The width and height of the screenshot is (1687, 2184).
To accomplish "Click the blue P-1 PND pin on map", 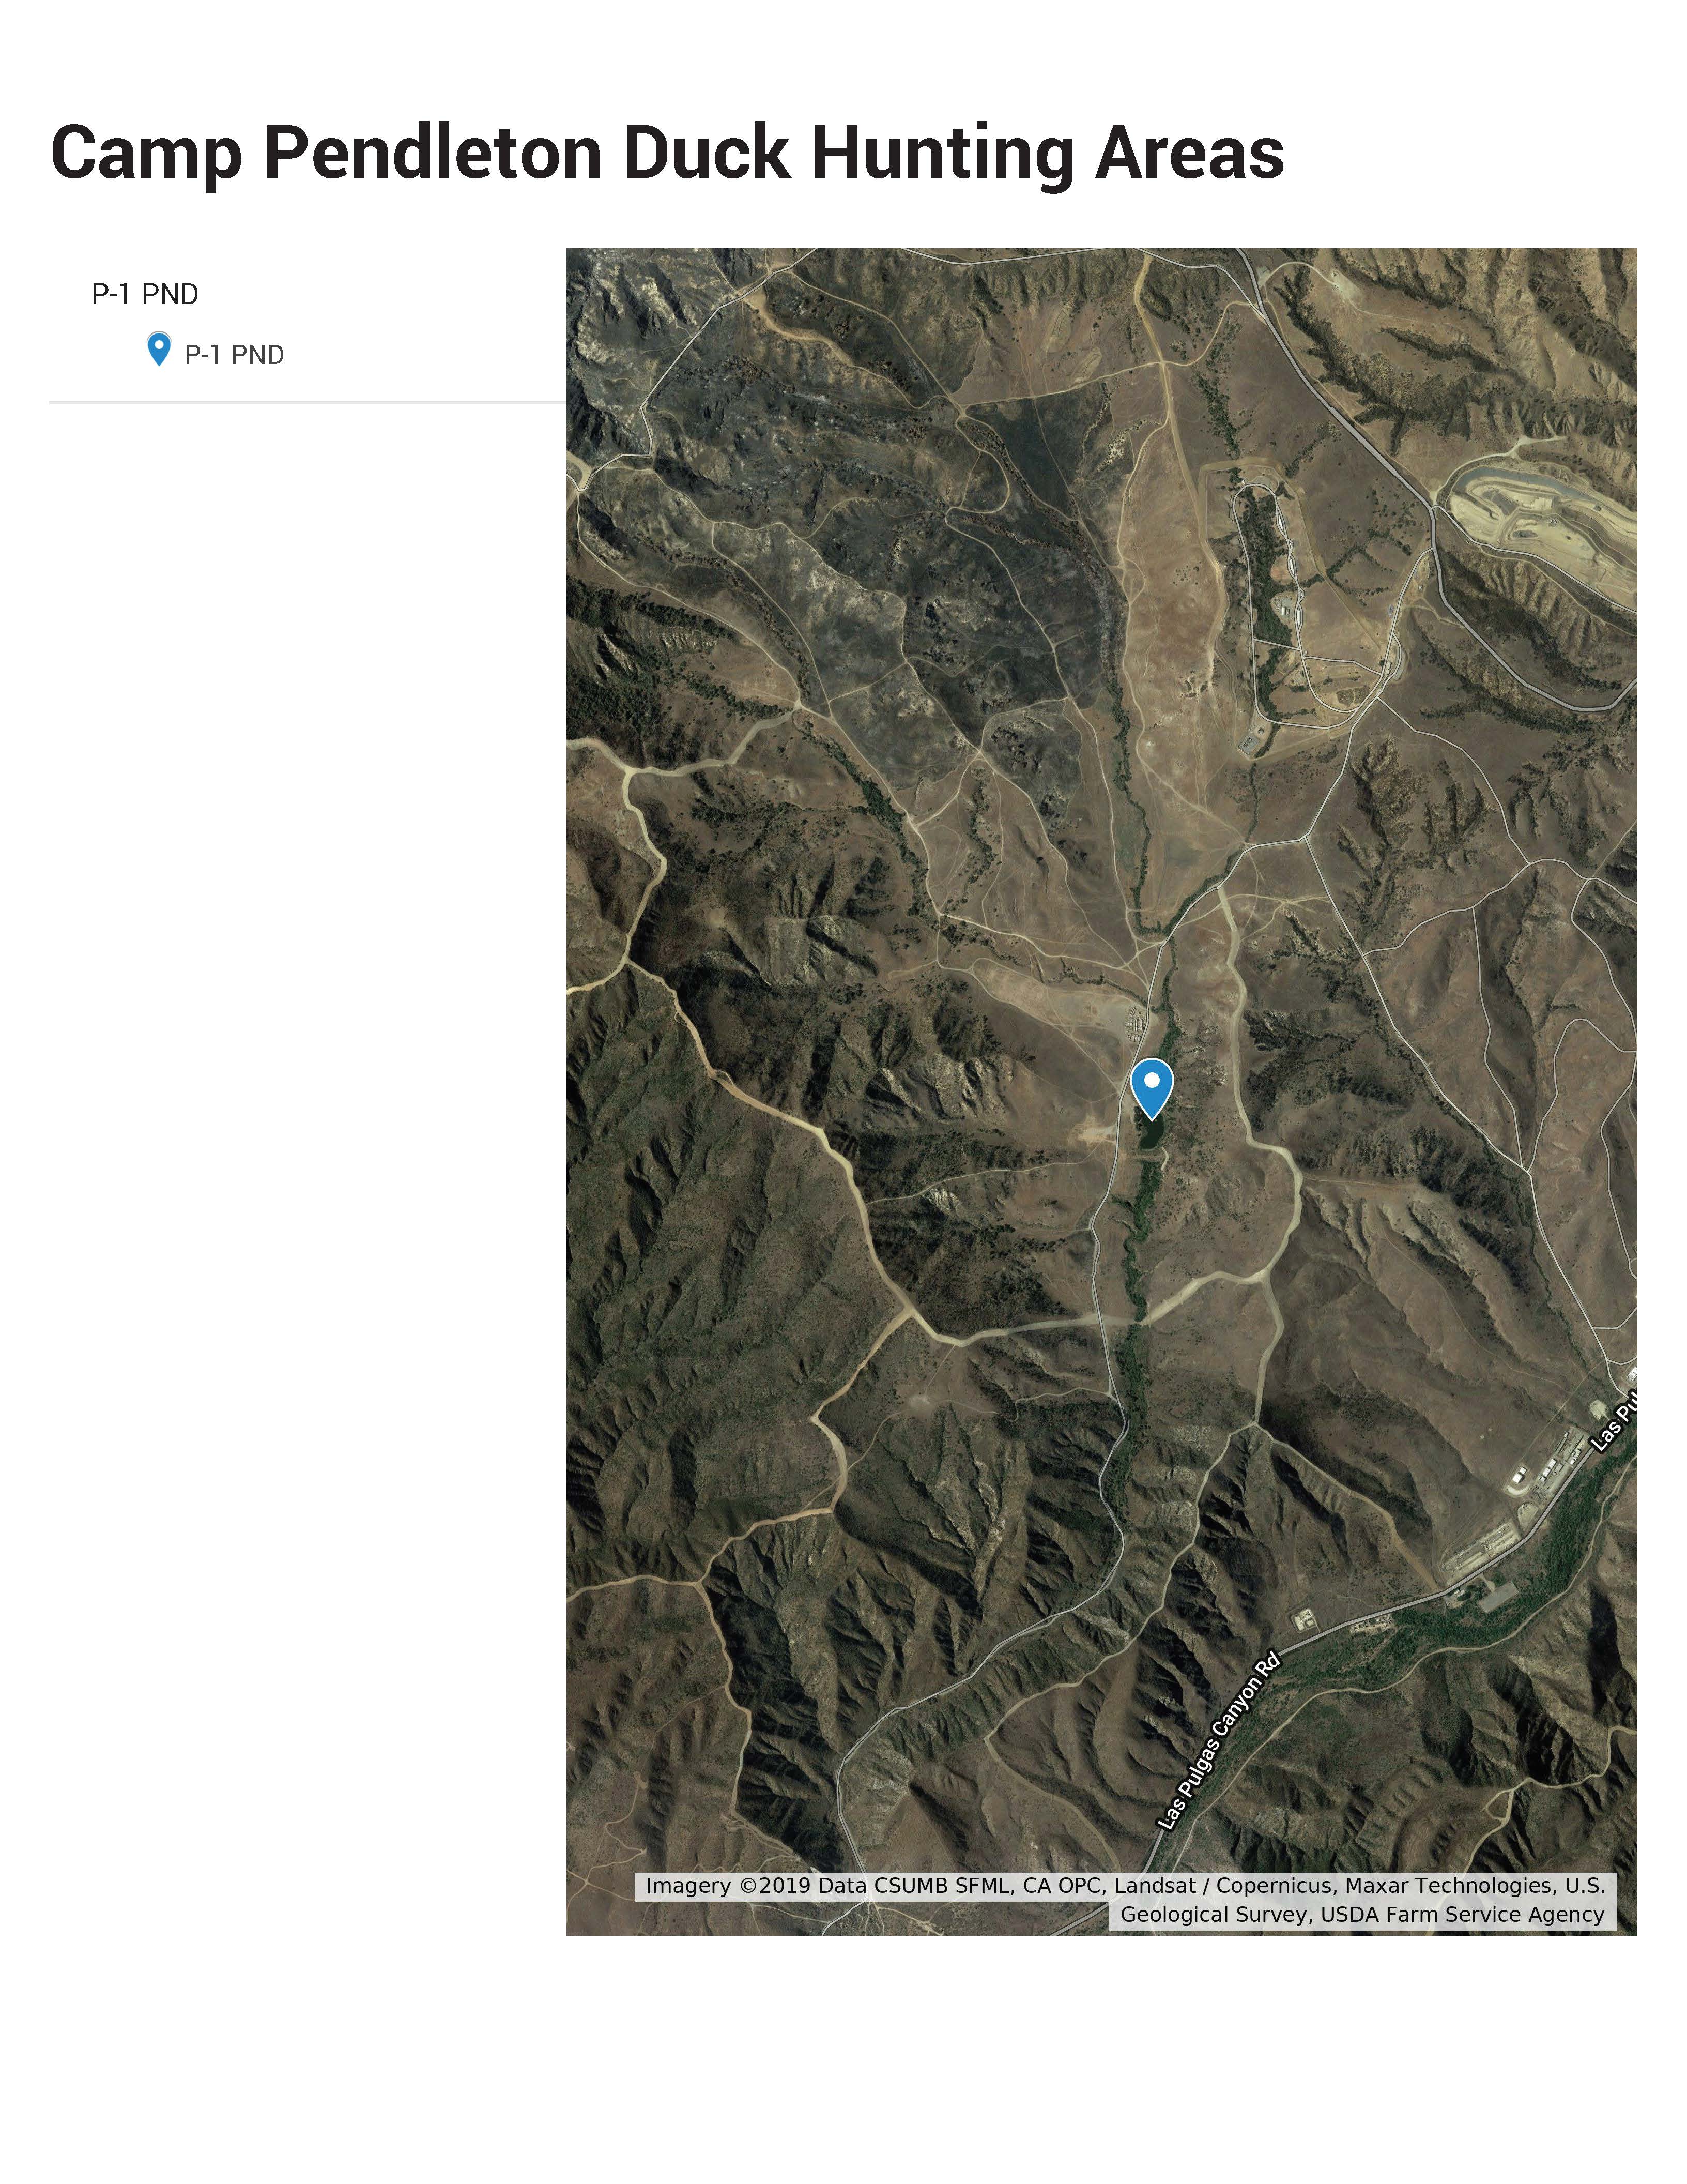I will tap(1152, 1089).
